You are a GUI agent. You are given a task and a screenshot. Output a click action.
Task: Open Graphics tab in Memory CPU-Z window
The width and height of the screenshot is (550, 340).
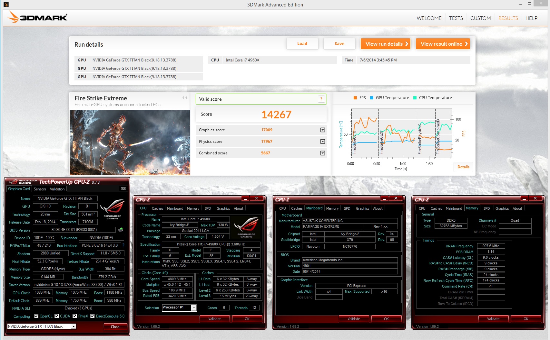502,208
